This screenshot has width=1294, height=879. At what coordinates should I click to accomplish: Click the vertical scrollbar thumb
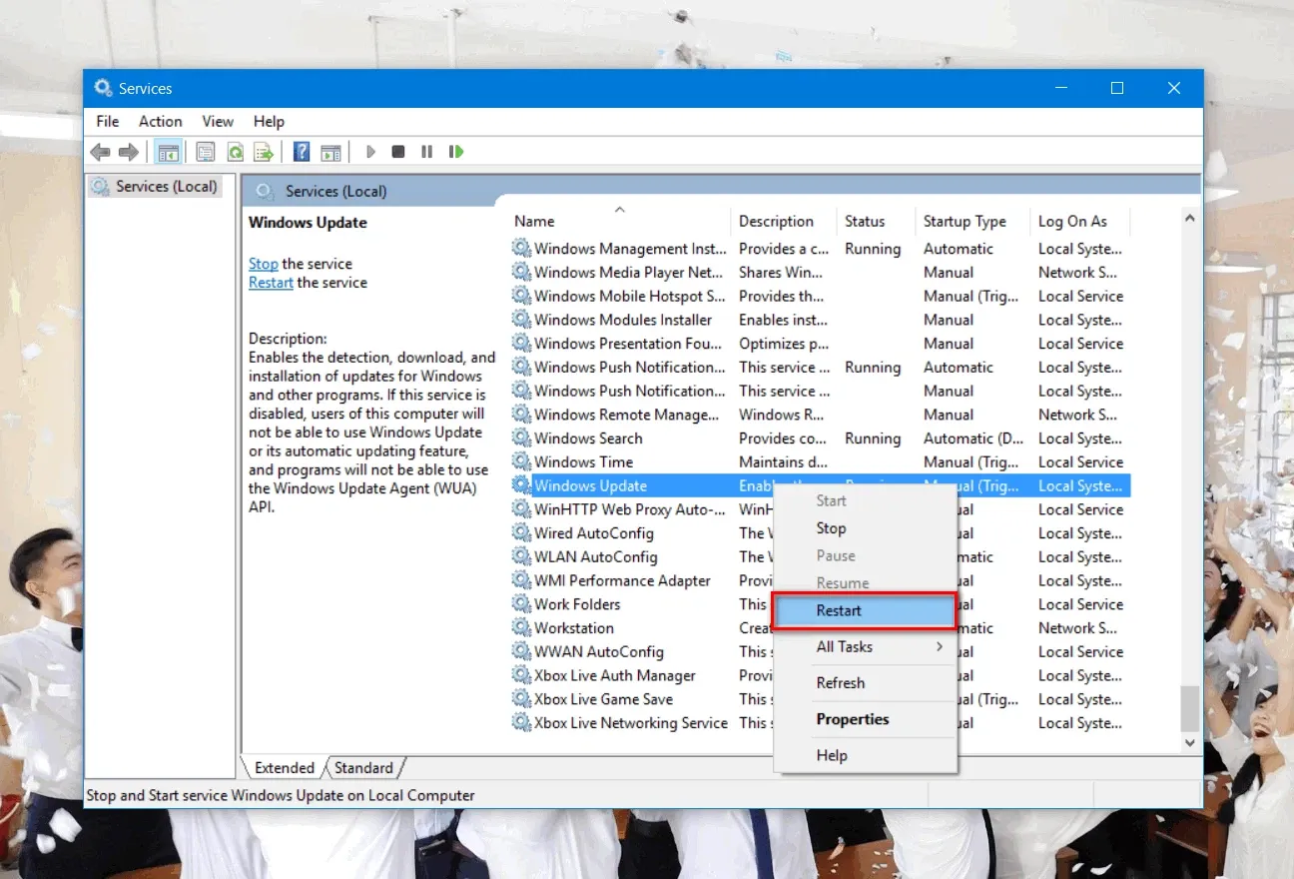1190,708
